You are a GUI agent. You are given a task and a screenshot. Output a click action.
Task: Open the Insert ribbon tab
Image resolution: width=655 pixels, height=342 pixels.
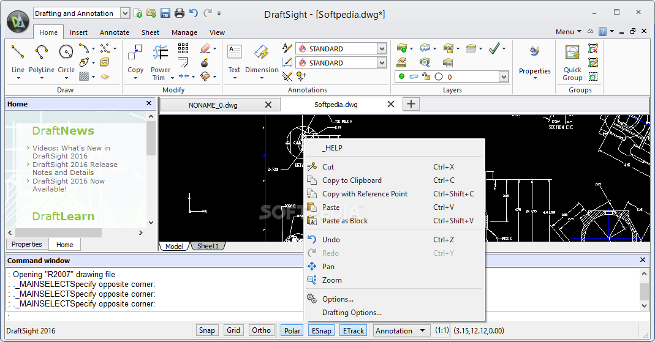click(x=78, y=32)
